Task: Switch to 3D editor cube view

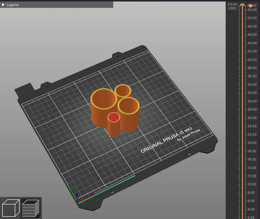Action: click(x=11, y=208)
